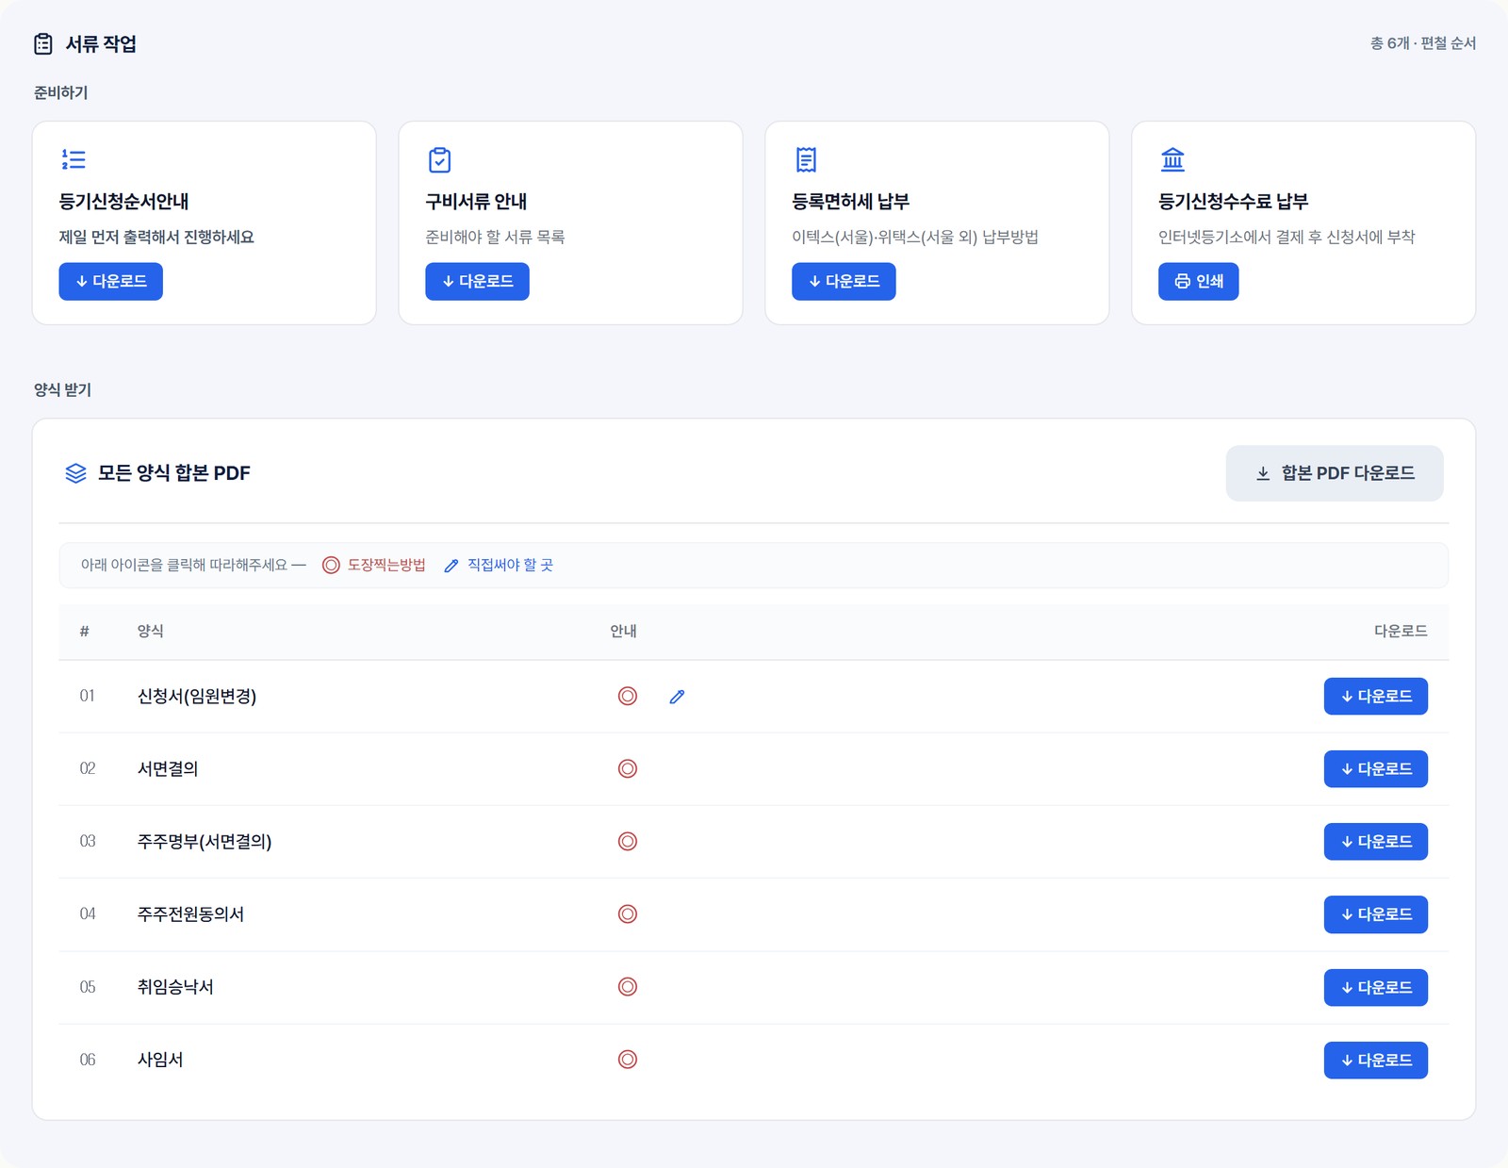The height and width of the screenshot is (1168, 1508).
Task: Download the 구비서류 안내 document
Action: [477, 281]
